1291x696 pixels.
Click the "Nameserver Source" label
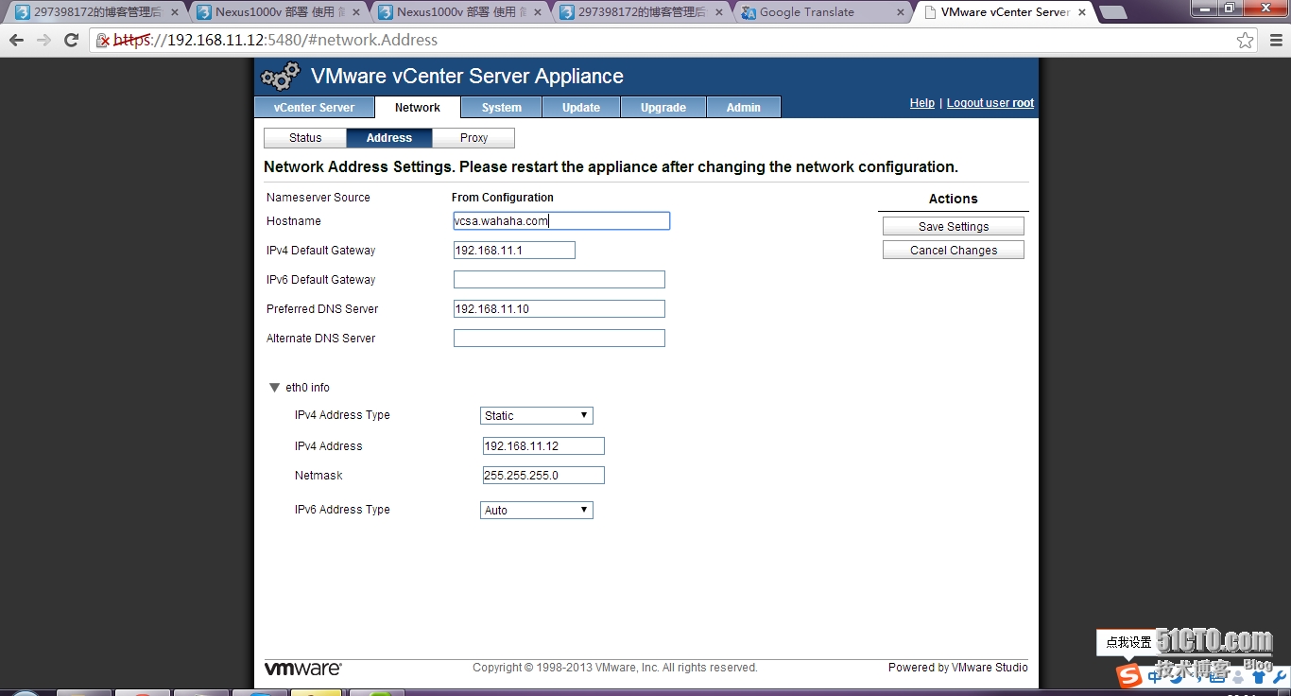[x=318, y=198]
